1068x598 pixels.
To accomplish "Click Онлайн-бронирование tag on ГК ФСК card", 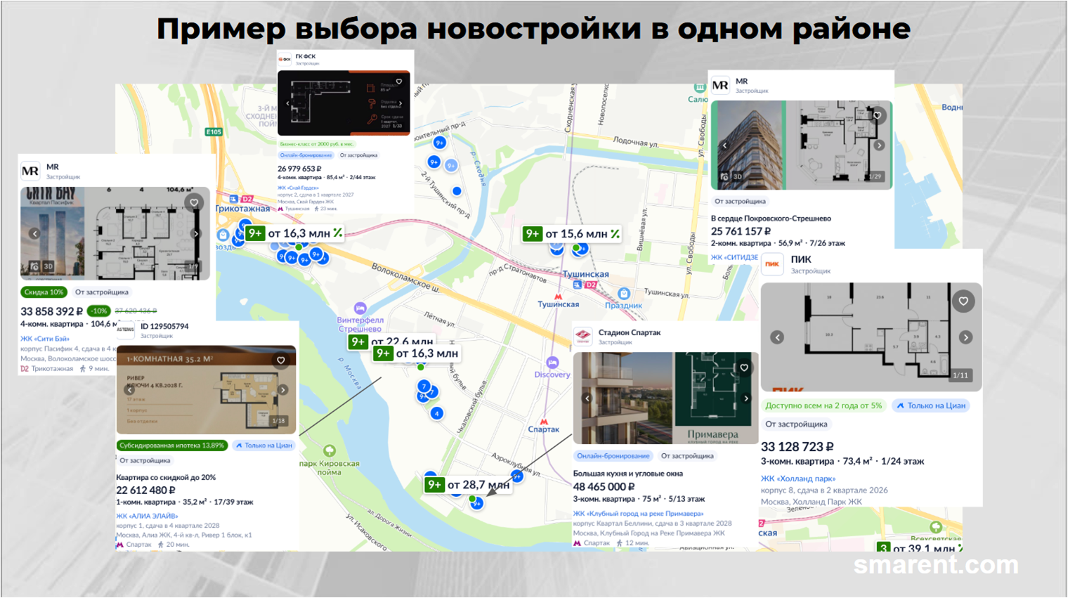I will tap(306, 155).
